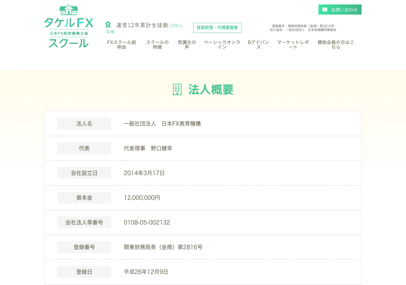Image resolution: width=406 pixels, height=285 pixels.
Task: Select ベーシックオンライン menu item
Action: [222, 45]
